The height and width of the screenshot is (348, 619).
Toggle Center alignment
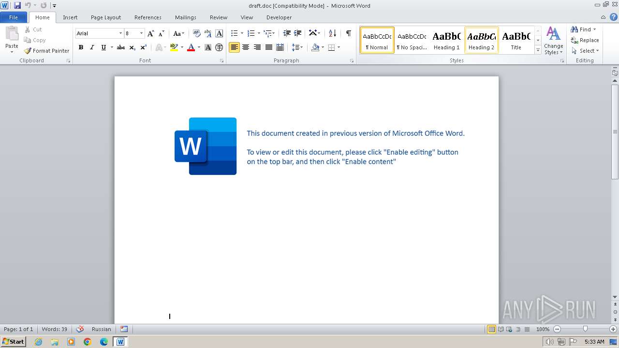click(246, 47)
